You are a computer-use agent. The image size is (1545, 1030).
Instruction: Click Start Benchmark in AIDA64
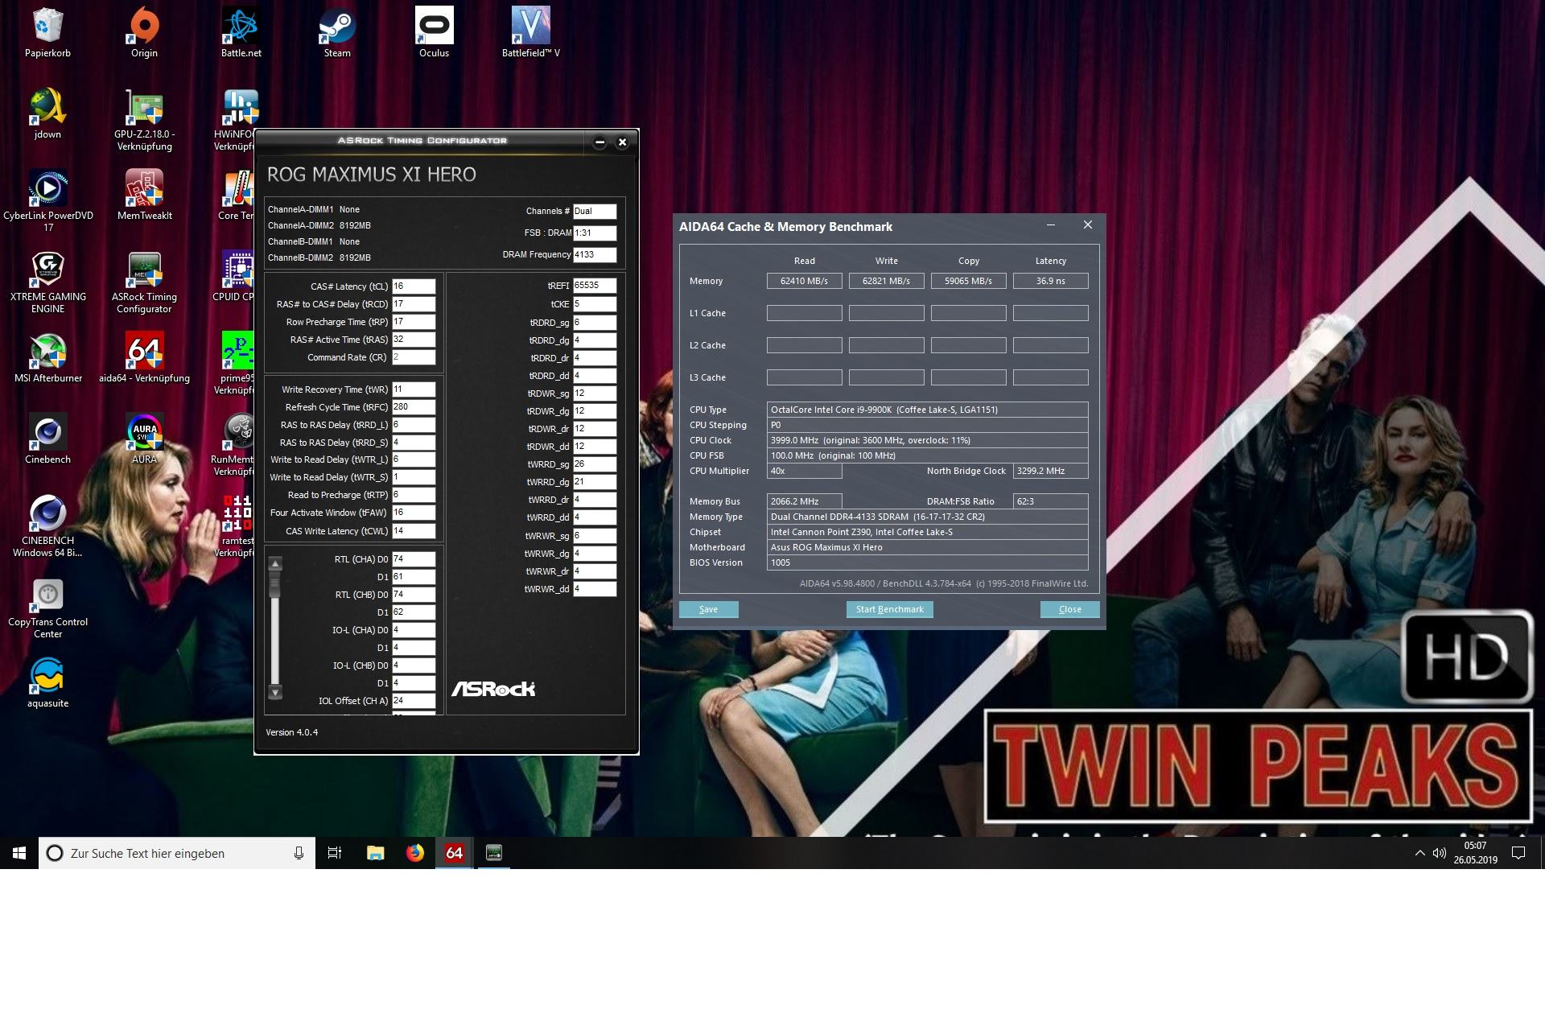pyautogui.click(x=889, y=609)
